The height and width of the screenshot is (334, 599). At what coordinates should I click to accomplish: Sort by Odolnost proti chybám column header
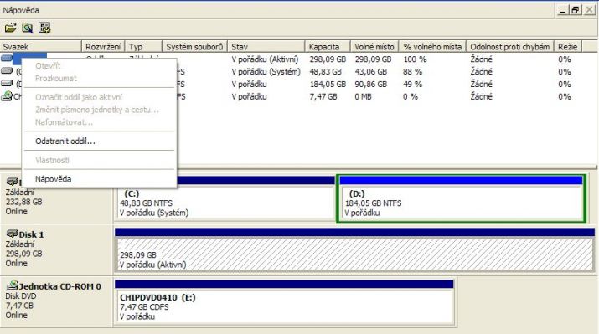pyautogui.click(x=510, y=47)
